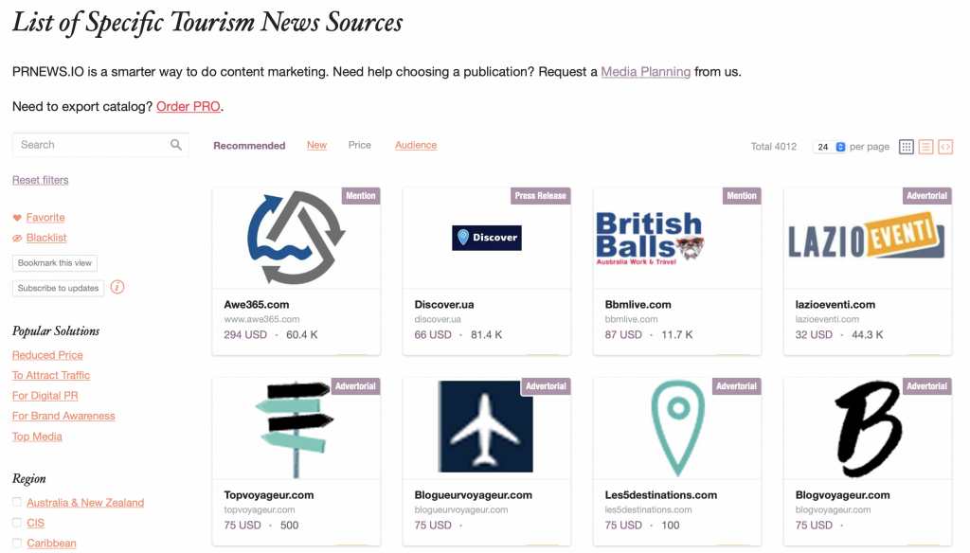Check the CIS region checkbox
This screenshot has height=553, width=970.
[17, 522]
